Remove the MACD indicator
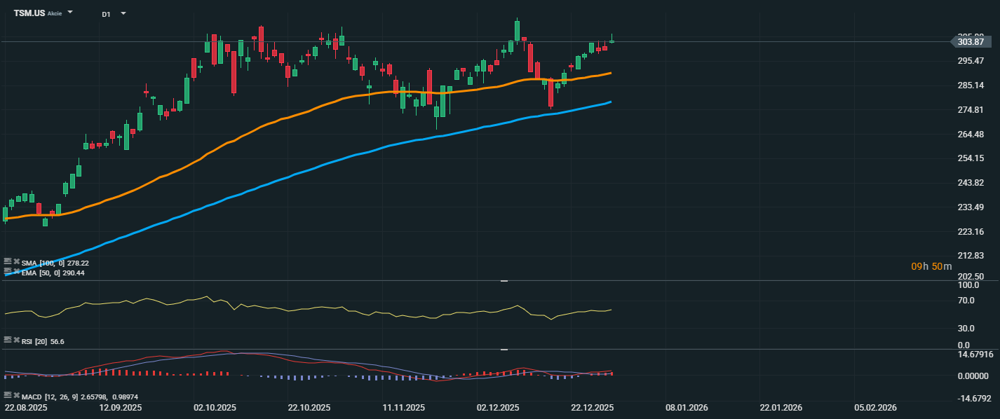Image resolution: width=1000 pixels, height=419 pixels. [x=16, y=395]
